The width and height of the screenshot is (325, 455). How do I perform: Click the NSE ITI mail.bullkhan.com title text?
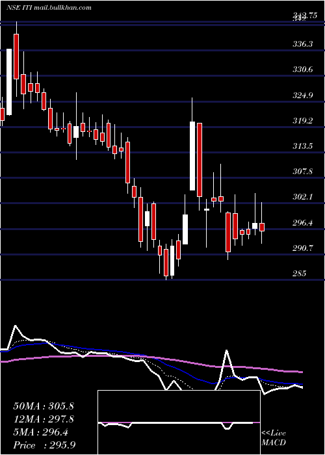click(49, 8)
